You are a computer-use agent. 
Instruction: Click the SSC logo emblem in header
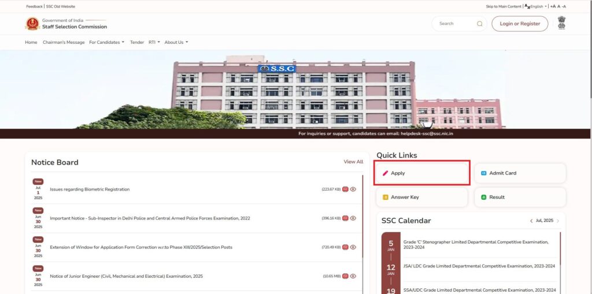point(32,24)
